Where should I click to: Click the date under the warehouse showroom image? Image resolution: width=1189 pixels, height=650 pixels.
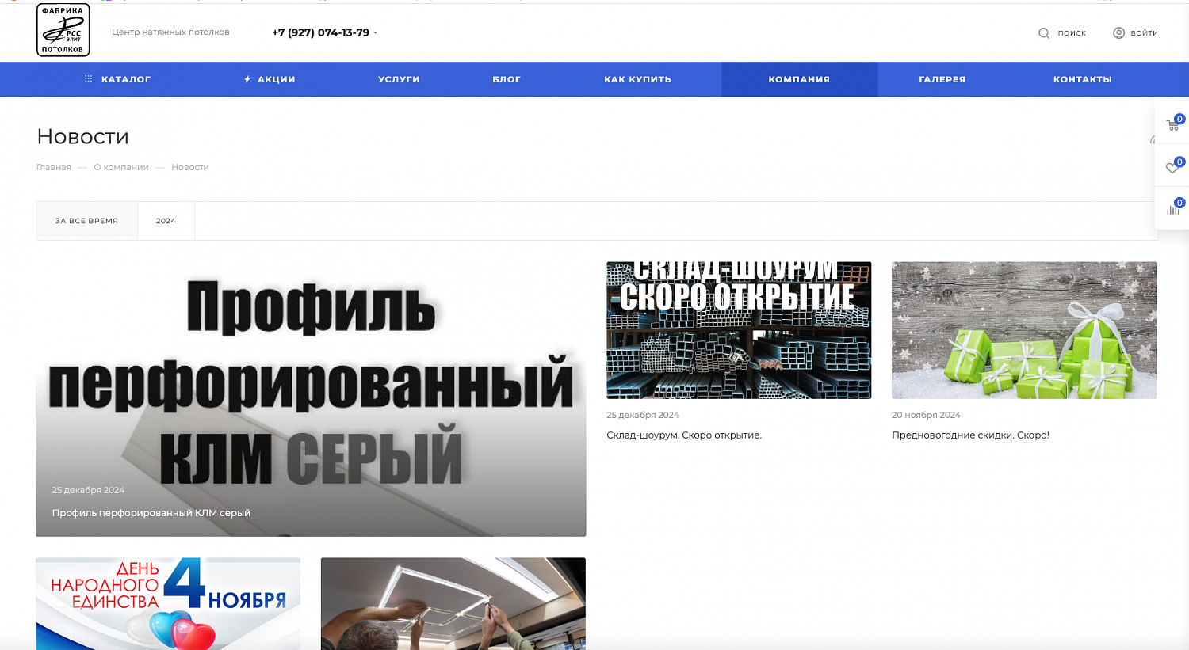click(x=643, y=415)
